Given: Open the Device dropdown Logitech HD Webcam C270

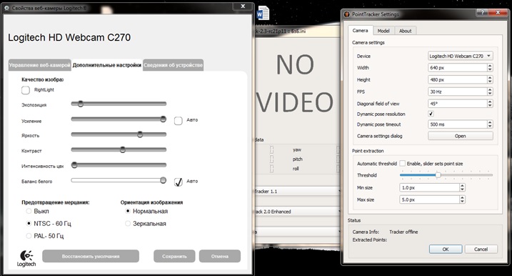Looking at the screenshot, I should point(460,56).
